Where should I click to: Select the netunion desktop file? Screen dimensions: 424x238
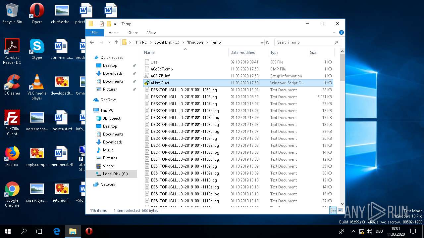click(x=62, y=192)
